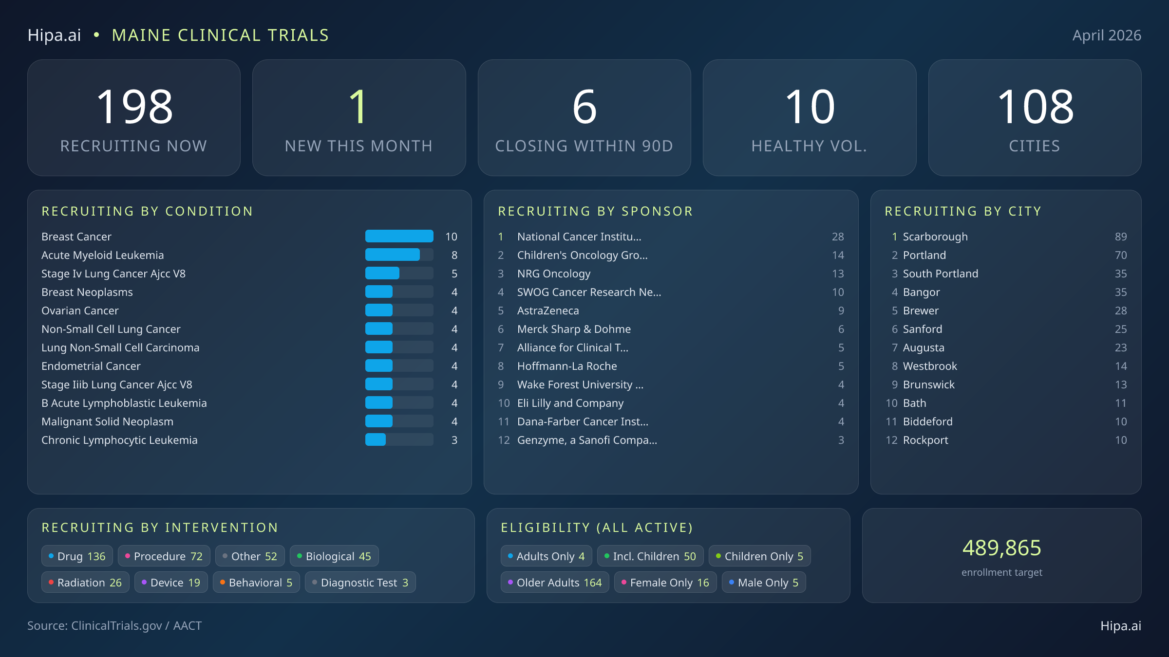Viewport: 1169px width, 657px height.
Task: Select the Incl. Children 50 chip
Action: pyautogui.click(x=650, y=556)
